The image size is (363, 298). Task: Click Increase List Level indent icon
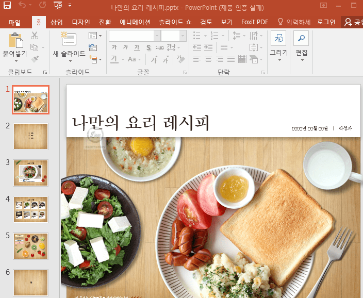(208, 47)
